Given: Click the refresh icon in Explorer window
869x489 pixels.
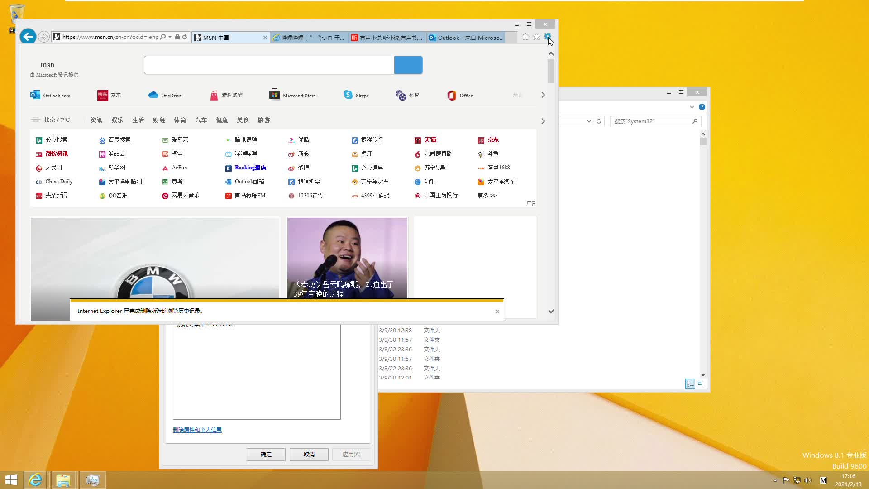Looking at the screenshot, I should click(599, 121).
